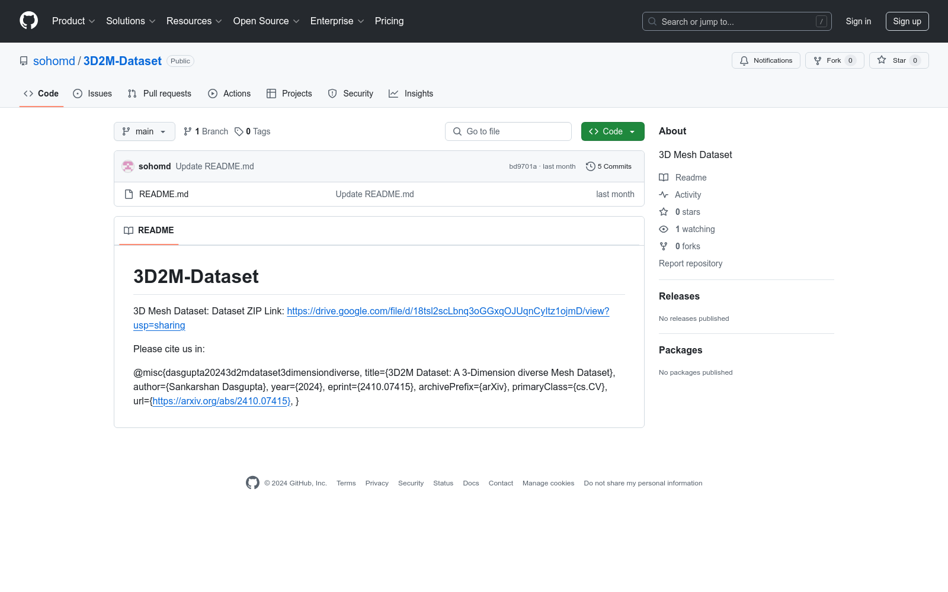Open commit bd9701a
The height and width of the screenshot is (592, 948).
(x=523, y=166)
